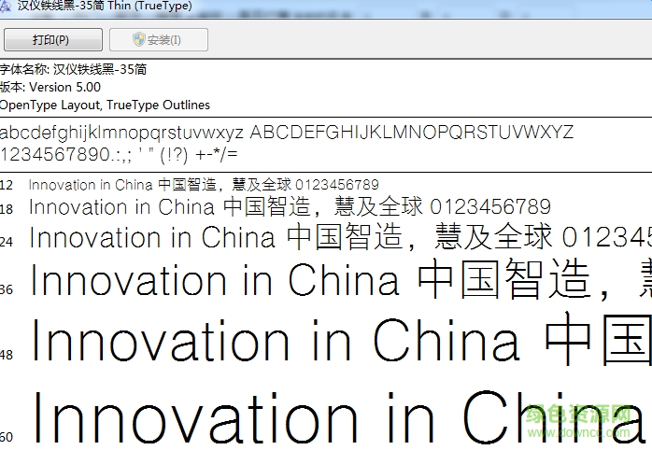Click the 24-point Innovation in China sample
Viewport: 652px width, 450px height.
[341, 237]
